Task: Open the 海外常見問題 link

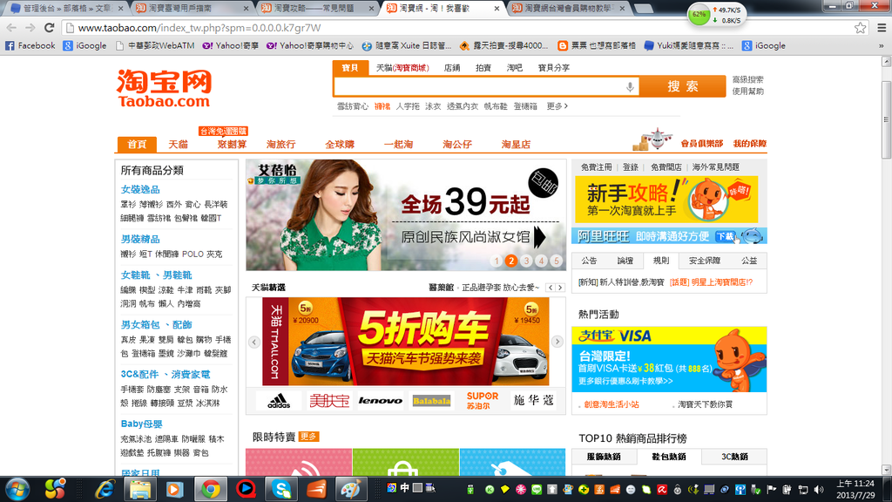Action: pyautogui.click(x=716, y=167)
